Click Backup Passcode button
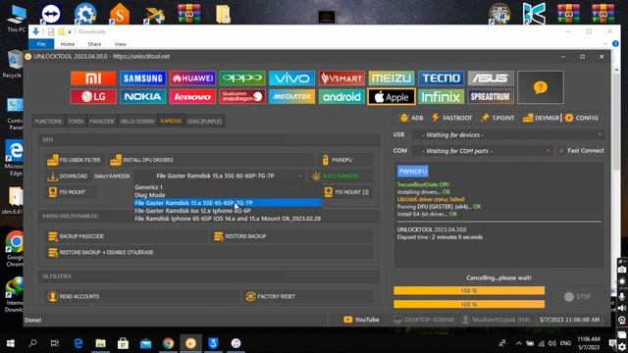Image resolution: width=628 pixels, height=353 pixels. click(126, 236)
